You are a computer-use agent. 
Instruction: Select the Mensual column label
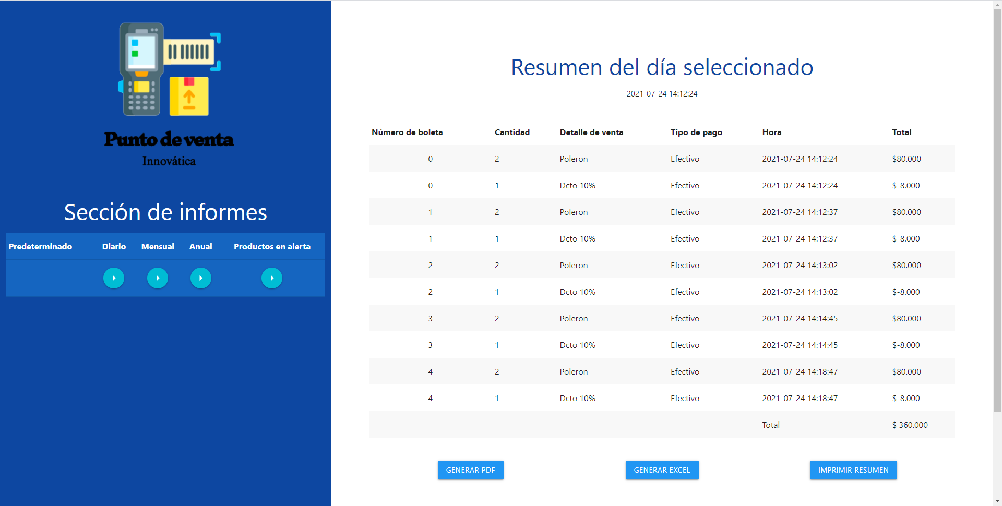click(x=158, y=247)
